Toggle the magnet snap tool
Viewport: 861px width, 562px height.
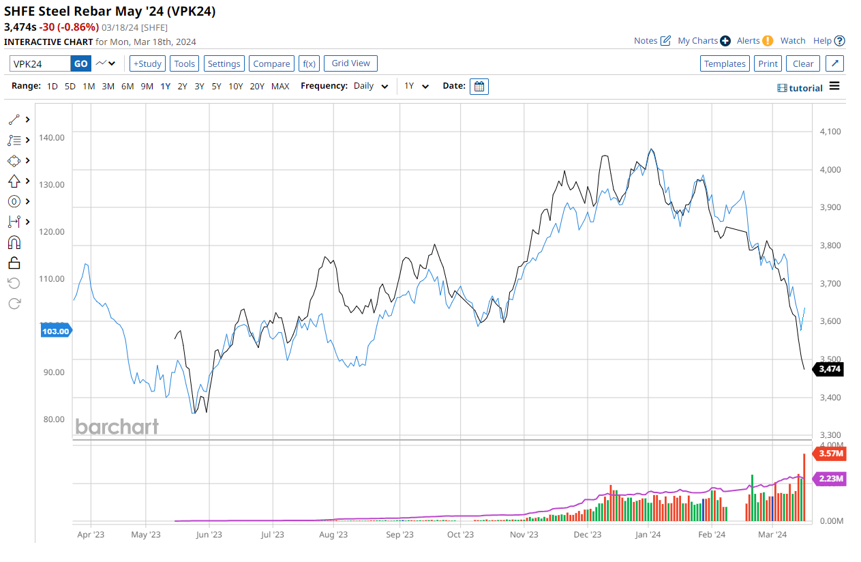pos(14,242)
